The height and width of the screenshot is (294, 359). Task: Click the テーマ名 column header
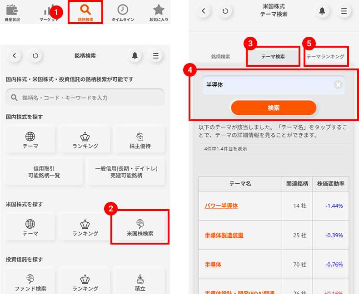pos(240,184)
